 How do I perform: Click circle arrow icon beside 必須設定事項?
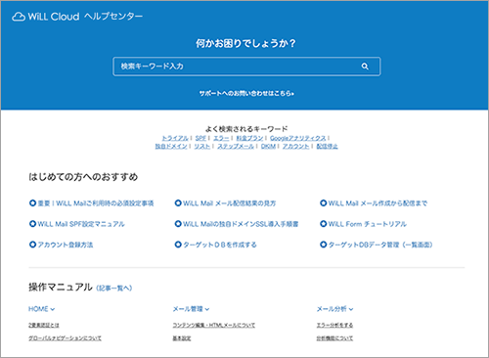coord(32,203)
